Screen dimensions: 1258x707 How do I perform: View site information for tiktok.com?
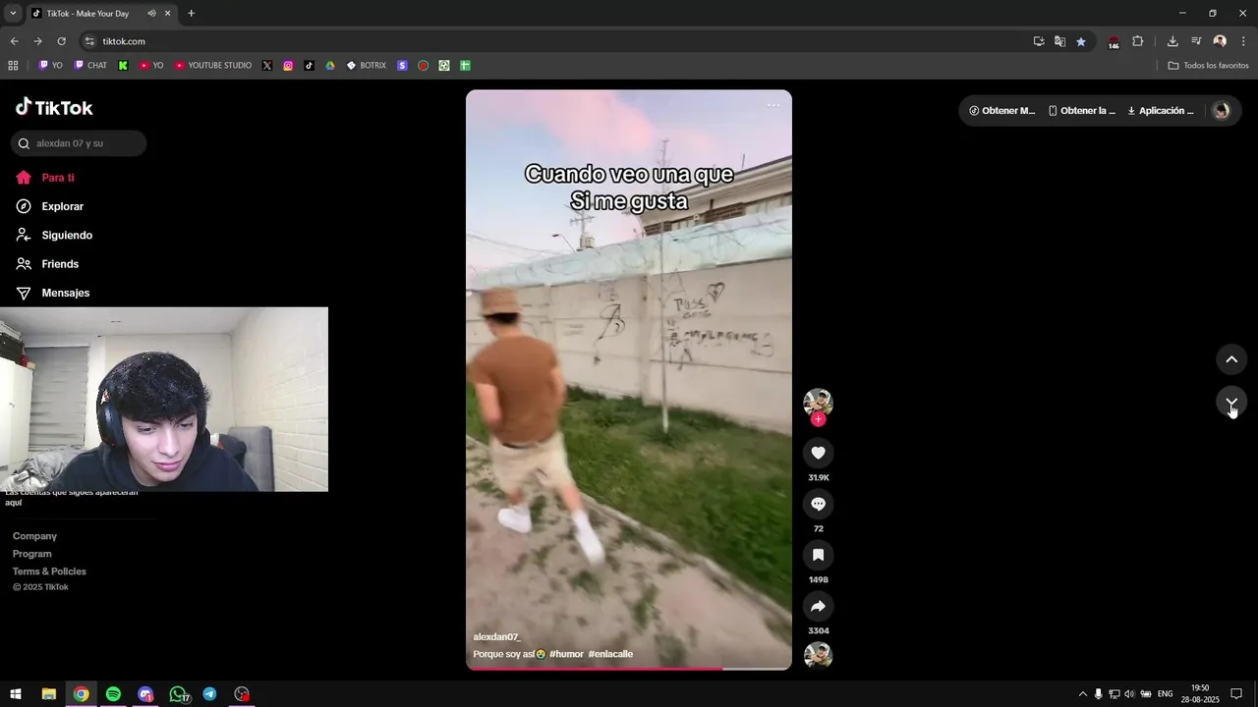click(x=89, y=41)
